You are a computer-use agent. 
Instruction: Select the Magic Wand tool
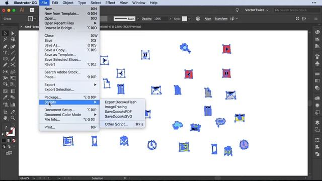pos(5,39)
